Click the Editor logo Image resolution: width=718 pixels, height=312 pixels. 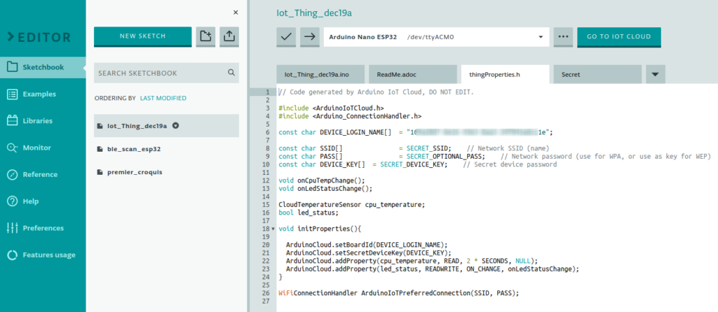(x=39, y=38)
